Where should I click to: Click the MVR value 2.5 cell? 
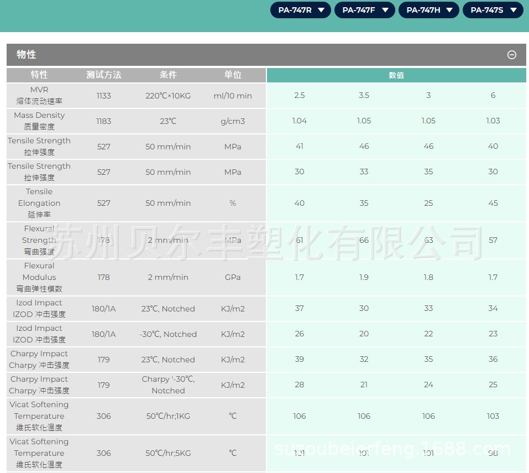(x=299, y=95)
